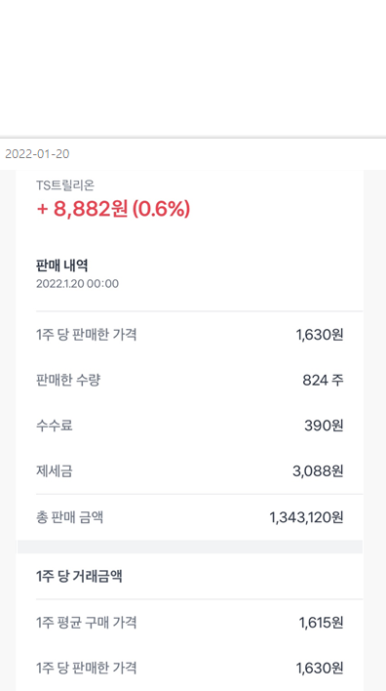Select the 판매 내역 heading
Image resolution: width=386 pixels, height=691 pixels.
[62, 265]
